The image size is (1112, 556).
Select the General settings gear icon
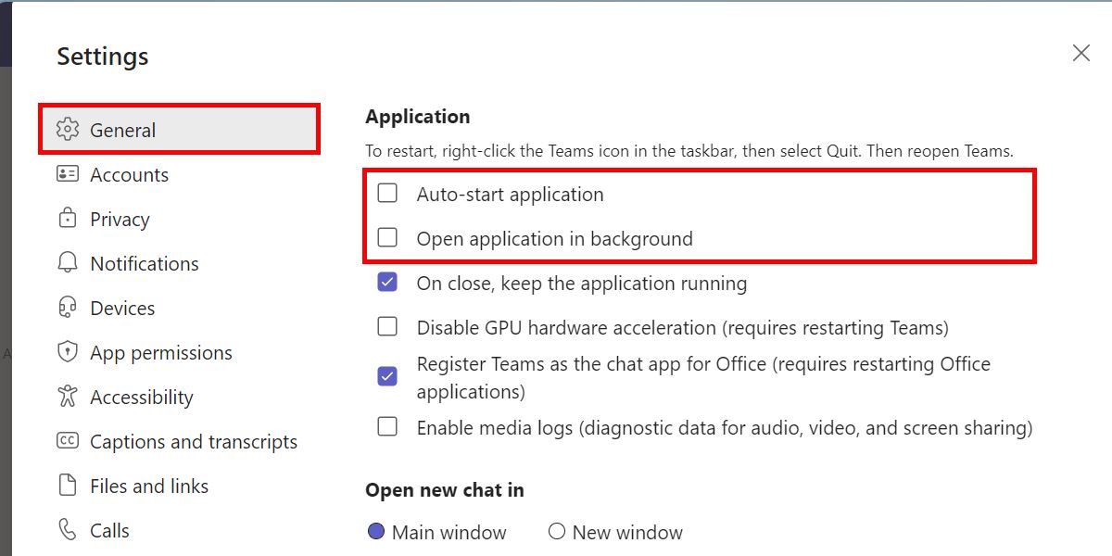[67, 131]
